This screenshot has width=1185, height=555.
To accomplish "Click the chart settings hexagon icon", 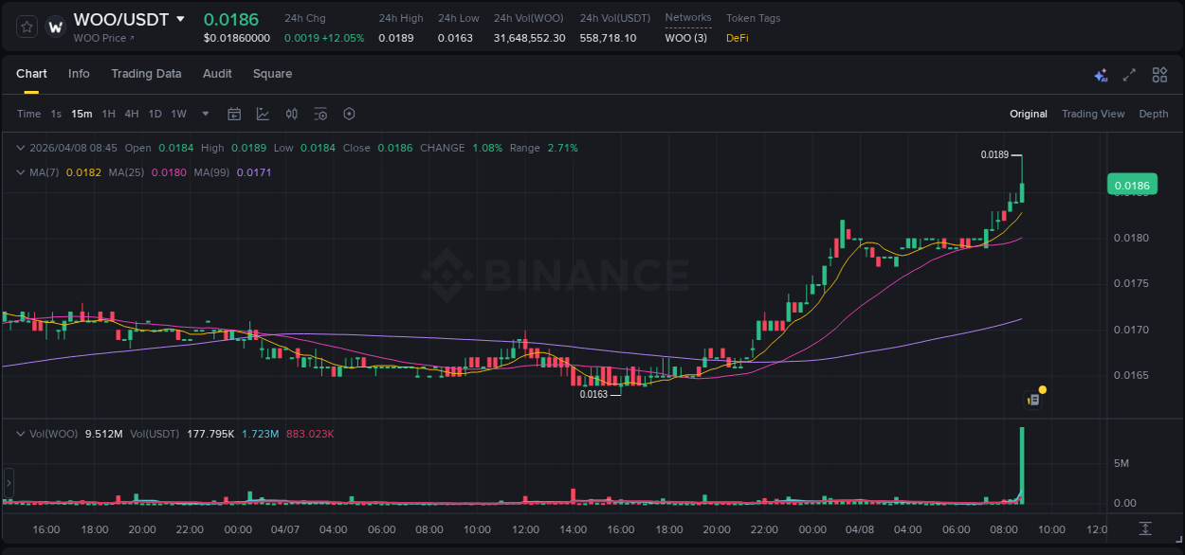I will point(349,114).
